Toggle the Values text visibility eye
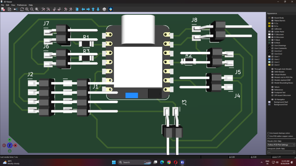 (x=272, y=87)
